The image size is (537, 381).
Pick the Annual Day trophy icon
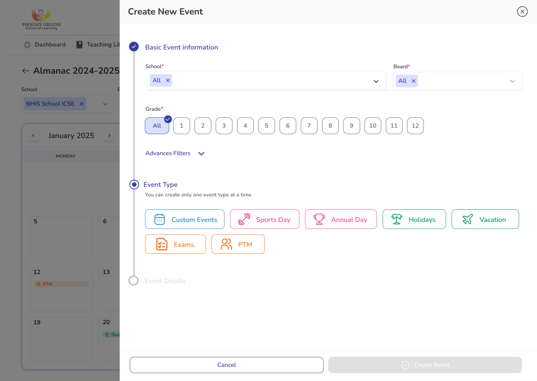click(x=319, y=219)
